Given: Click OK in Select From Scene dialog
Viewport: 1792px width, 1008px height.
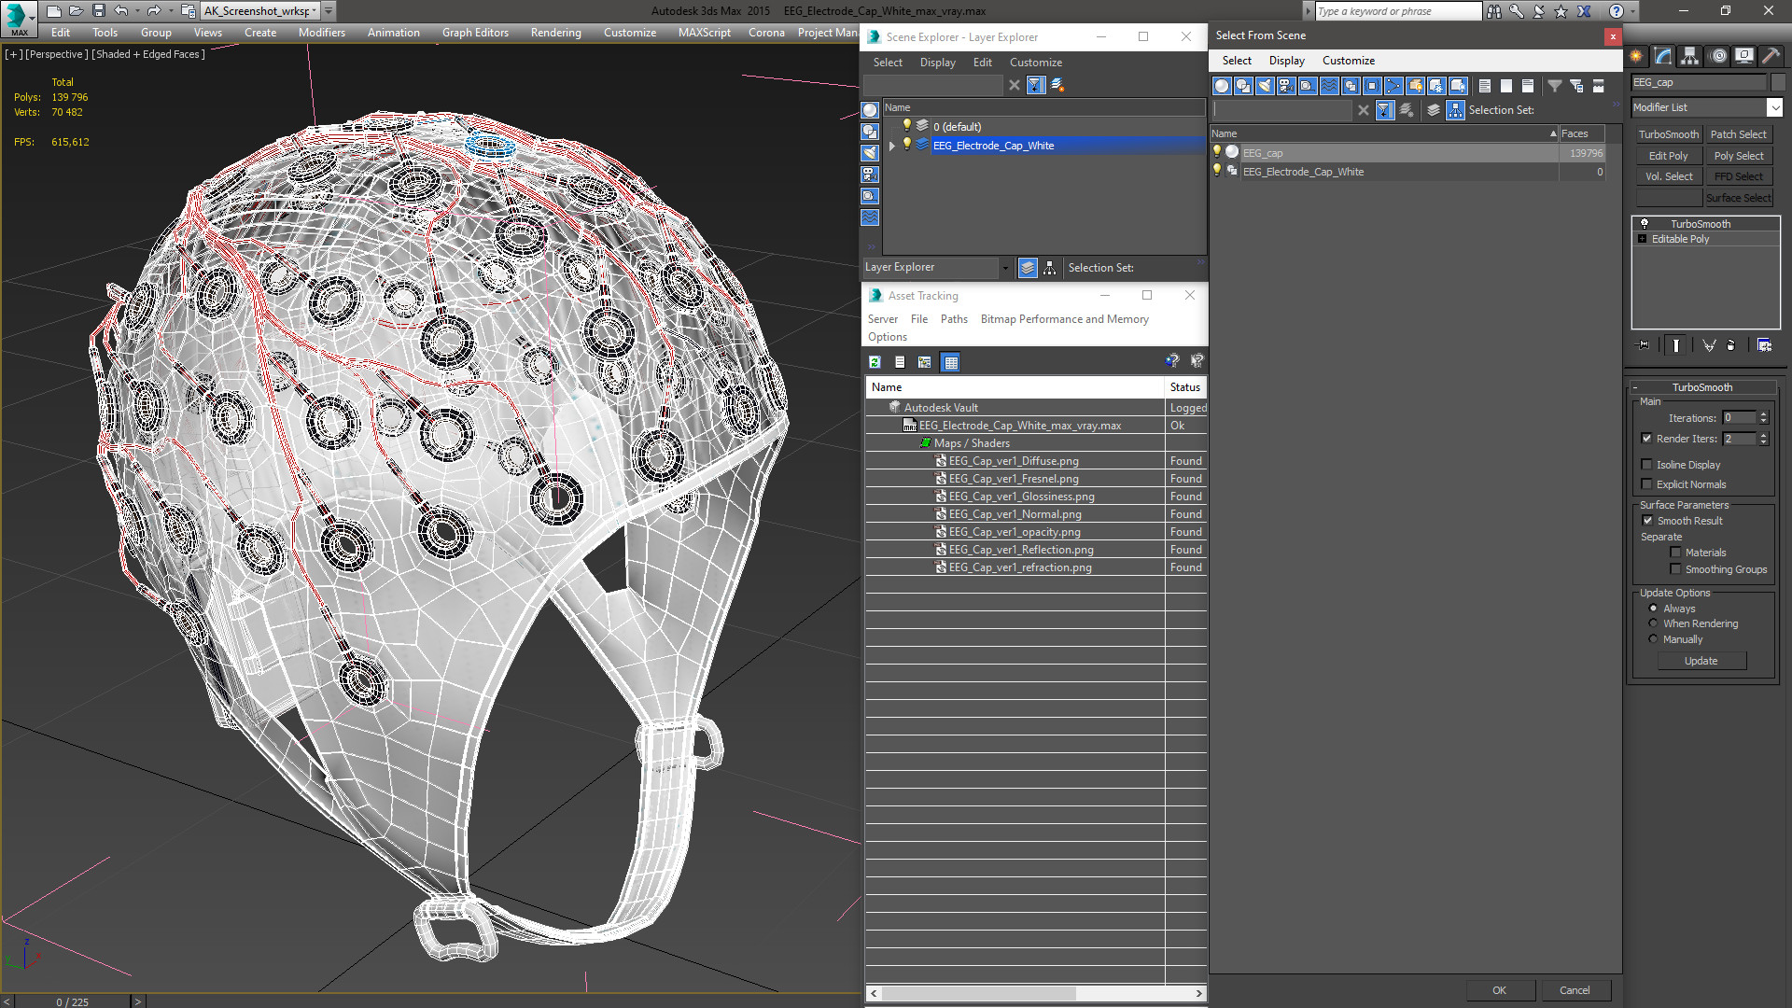Looking at the screenshot, I should click(x=1499, y=990).
